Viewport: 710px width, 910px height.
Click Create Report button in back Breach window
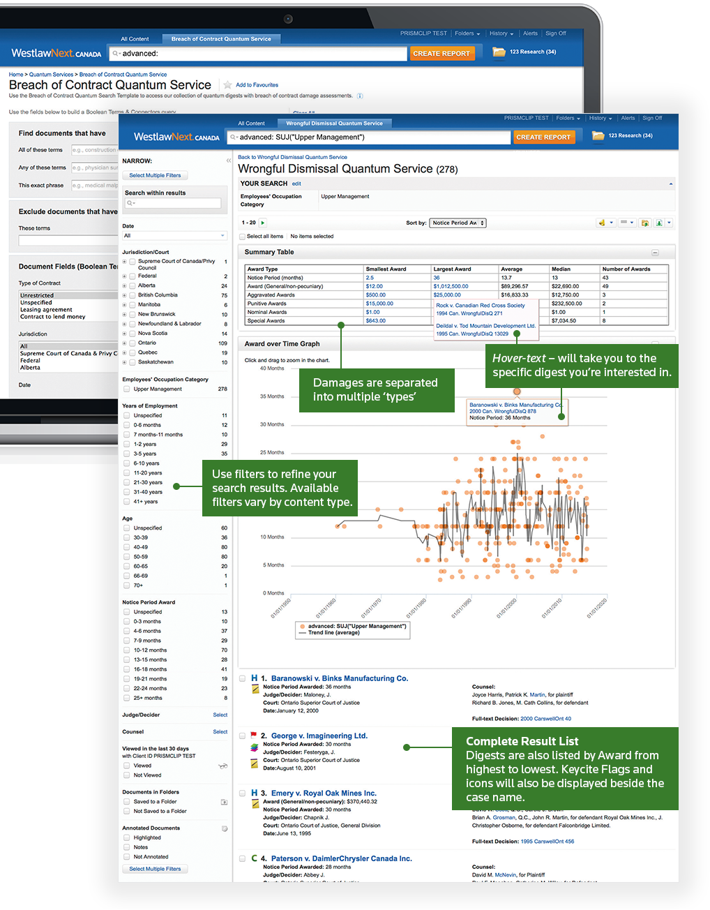tap(441, 54)
